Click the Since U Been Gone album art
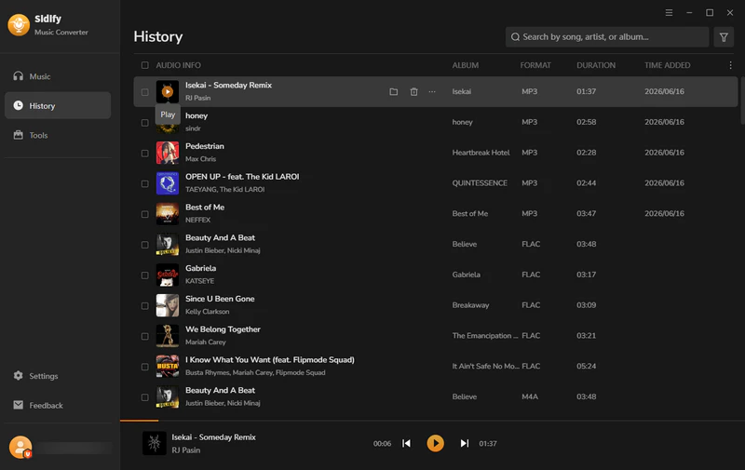 (x=168, y=305)
